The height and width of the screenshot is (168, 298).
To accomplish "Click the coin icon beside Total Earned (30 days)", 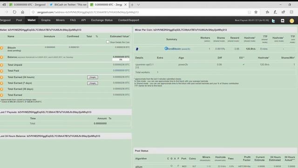I will [x=1, y=89].
